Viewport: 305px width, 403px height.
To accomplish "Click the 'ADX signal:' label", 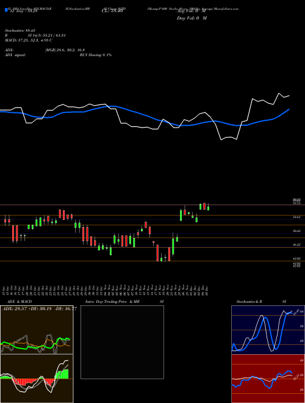I will 15,55.
